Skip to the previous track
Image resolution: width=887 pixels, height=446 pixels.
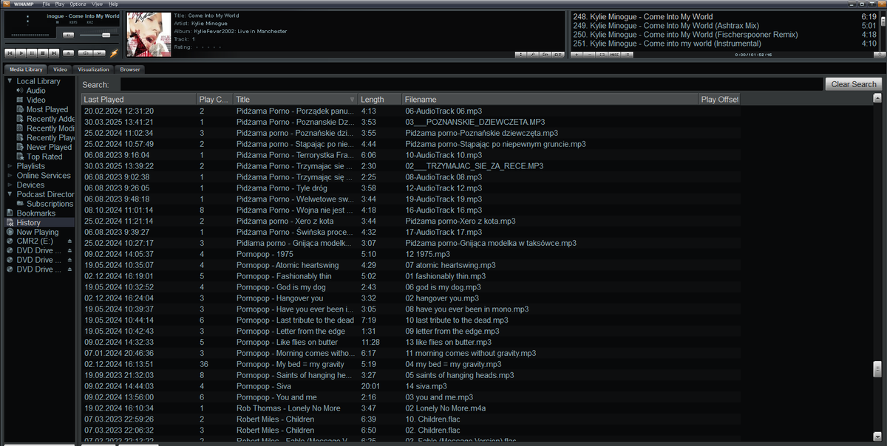[x=10, y=53]
